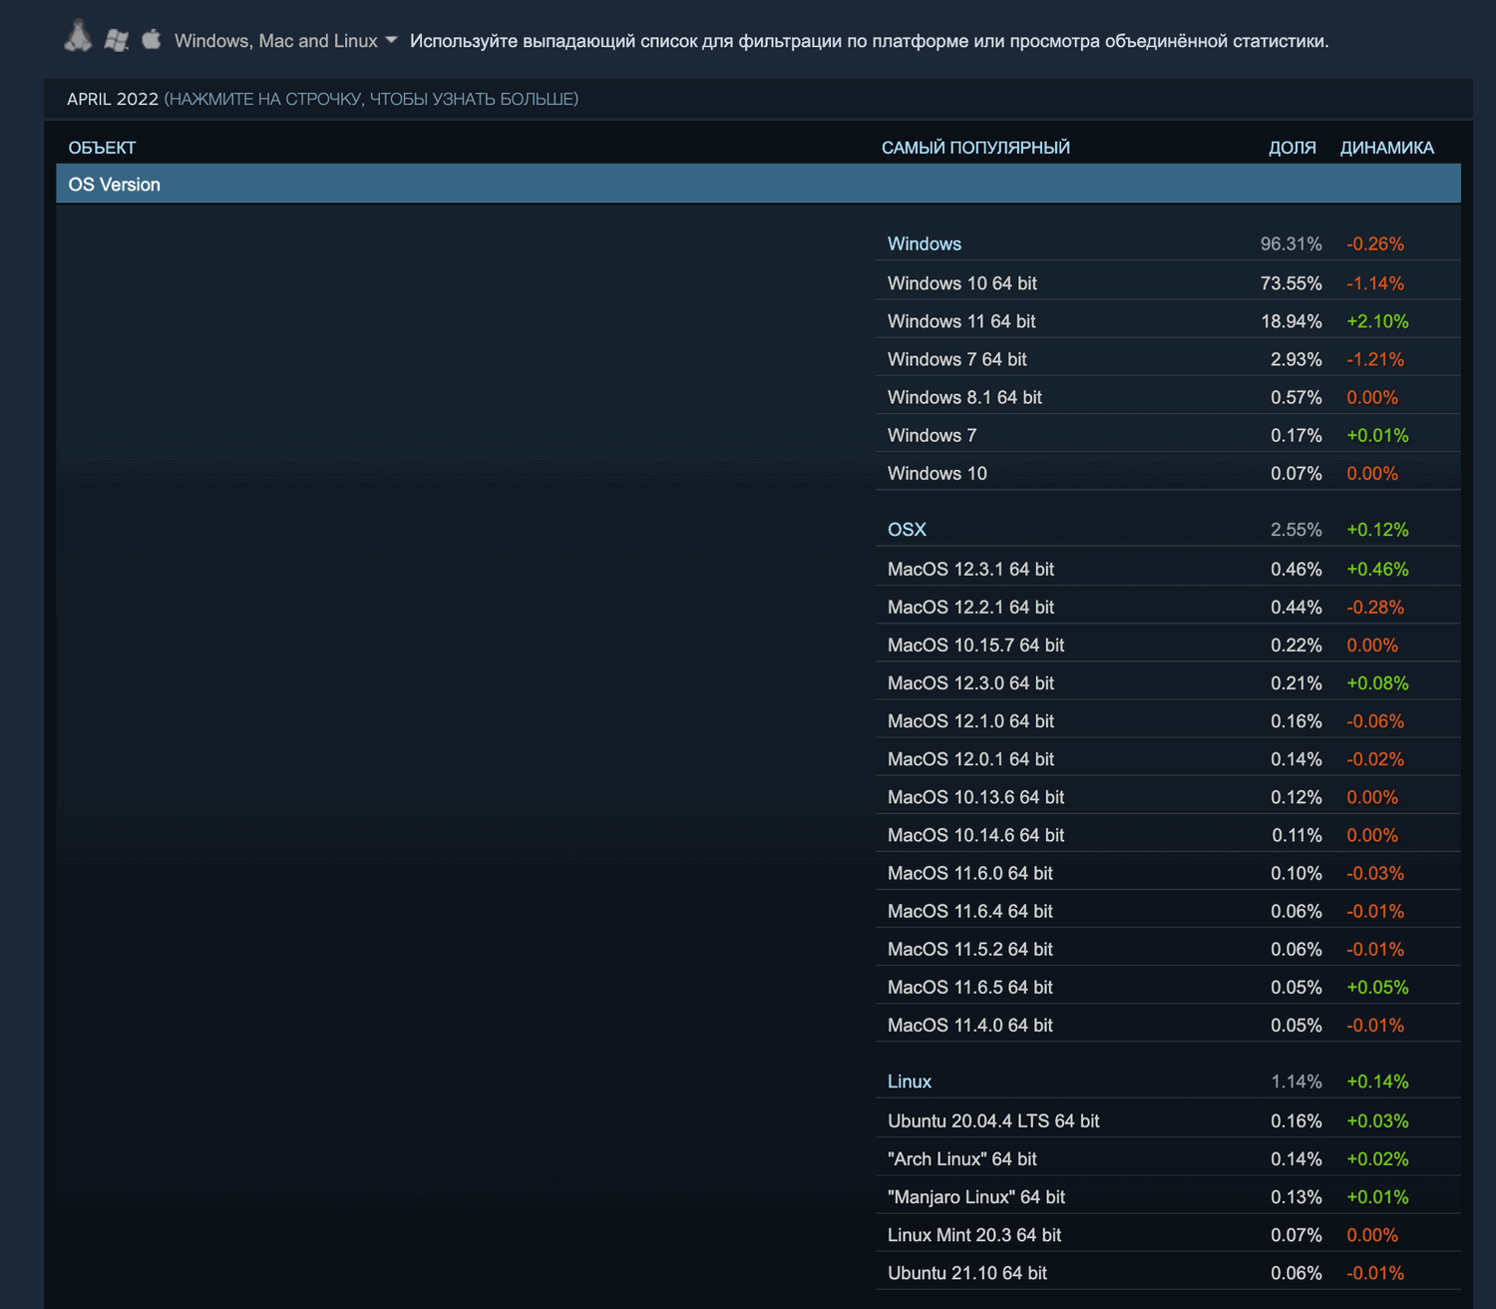This screenshot has width=1496, height=1309.
Task: Click the +0.05% change for MacOS 11.6.5
Action: [x=1377, y=987]
